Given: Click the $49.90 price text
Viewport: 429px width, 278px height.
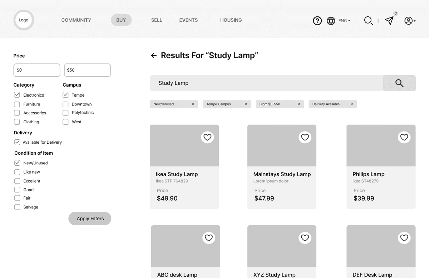Looking at the screenshot, I should pos(167,199).
